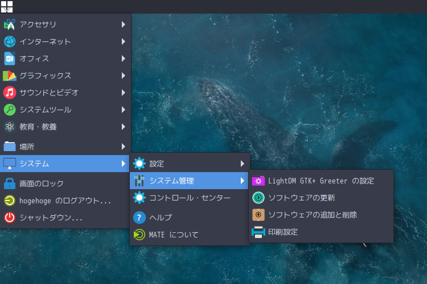Select the highlighted システム entry
Viewport: 427px width, 284px height.
pos(65,164)
